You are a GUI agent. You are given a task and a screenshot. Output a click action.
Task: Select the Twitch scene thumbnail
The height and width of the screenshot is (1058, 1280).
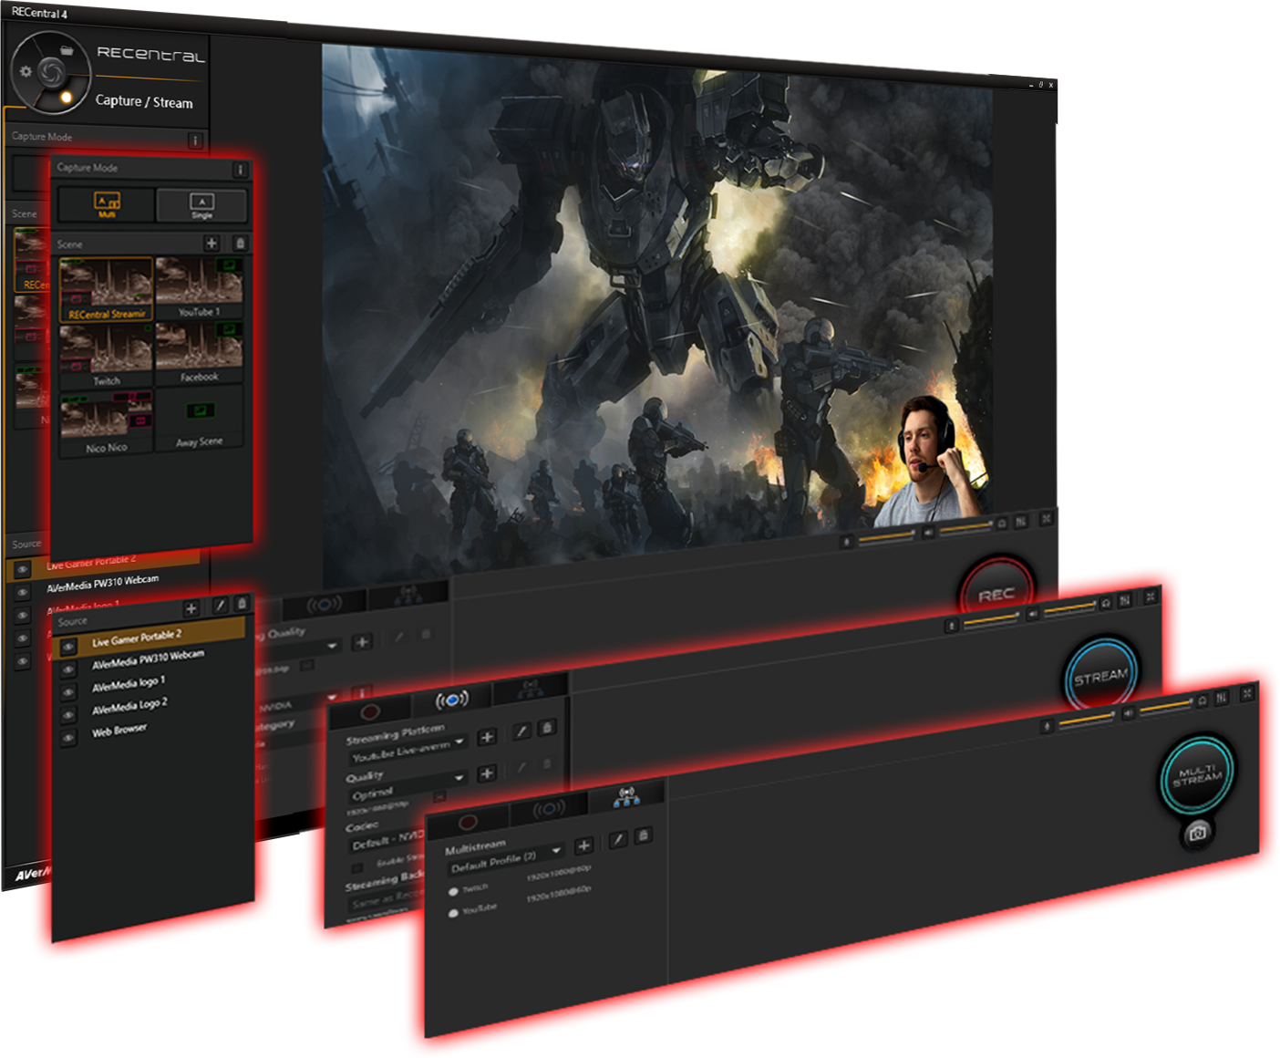click(x=106, y=355)
